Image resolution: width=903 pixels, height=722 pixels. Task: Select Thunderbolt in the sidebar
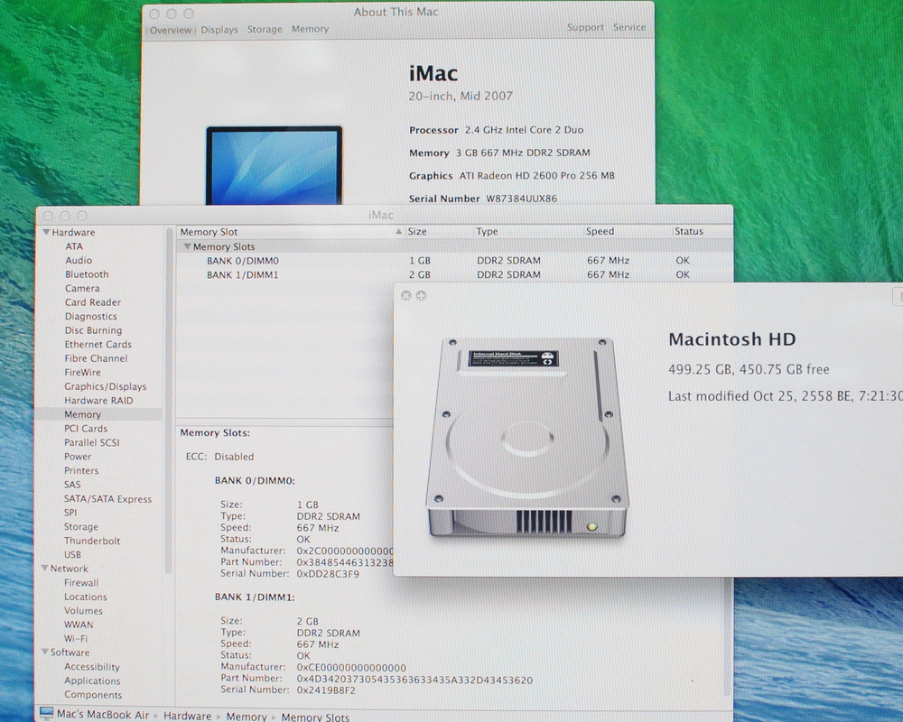92,541
